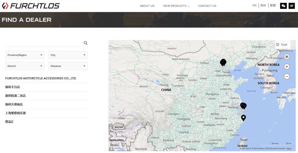Select dealer 旗利丰台店
298x153 pixels.
(x=13, y=87)
